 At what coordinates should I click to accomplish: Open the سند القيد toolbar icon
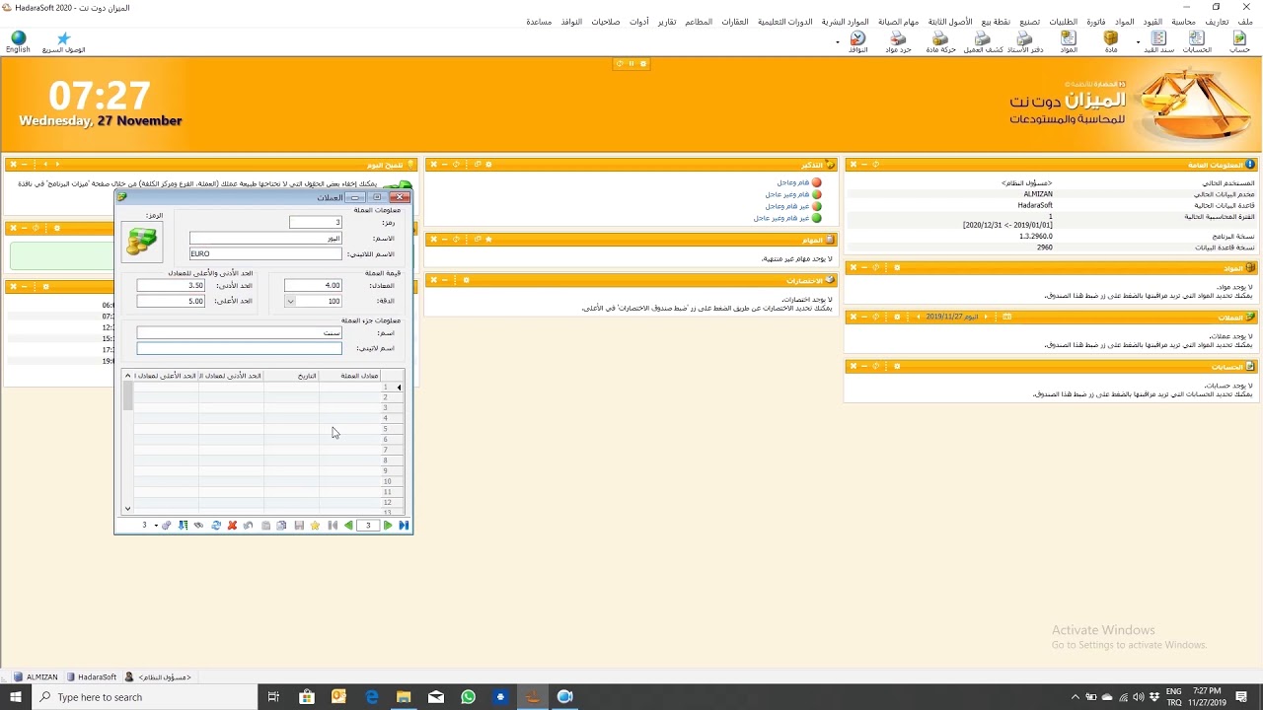[x=1159, y=41]
